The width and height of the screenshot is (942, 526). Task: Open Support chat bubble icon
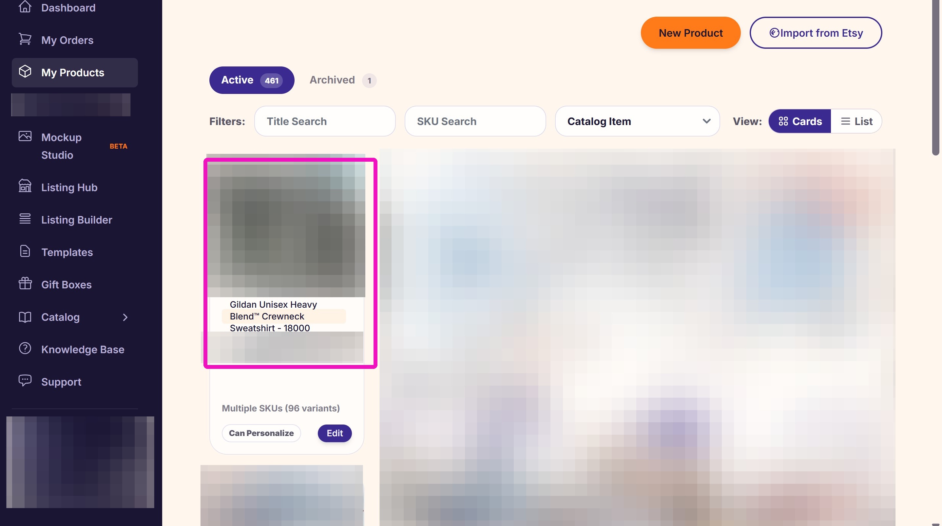pyautogui.click(x=25, y=381)
